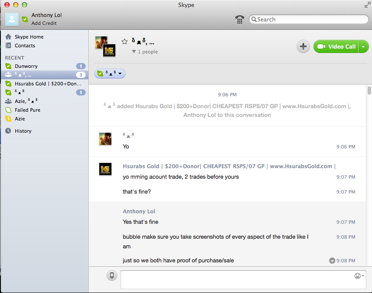The height and width of the screenshot is (293, 372).
Task: Change Anthony Lol online status icon
Action: tap(24, 19)
